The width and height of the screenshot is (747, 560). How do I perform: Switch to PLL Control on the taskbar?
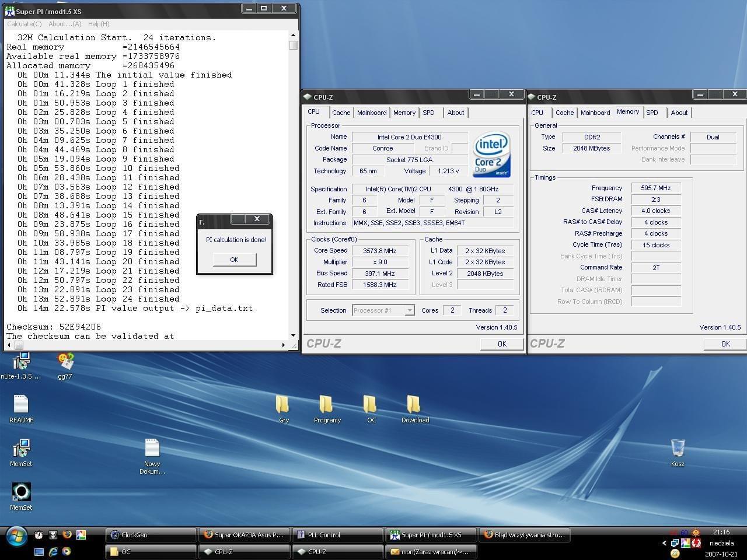[x=337, y=535]
